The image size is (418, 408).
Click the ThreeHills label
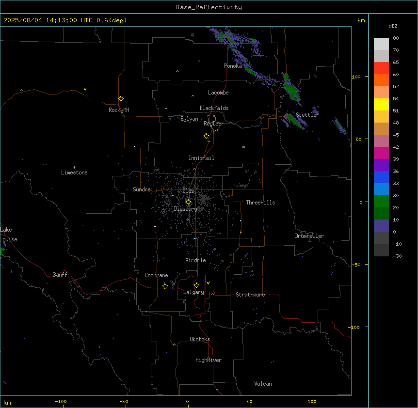[x=260, y=203]
